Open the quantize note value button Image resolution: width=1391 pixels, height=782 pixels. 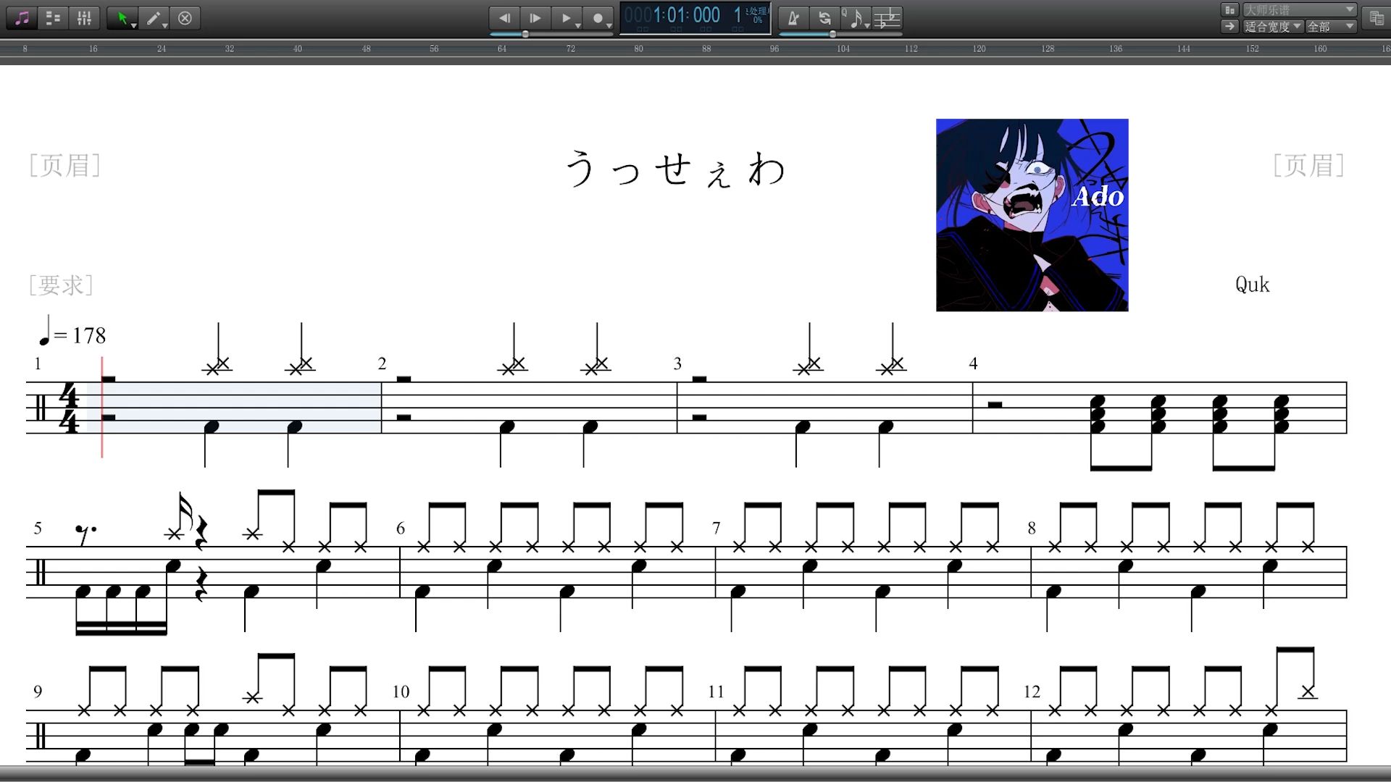(855, 18)
